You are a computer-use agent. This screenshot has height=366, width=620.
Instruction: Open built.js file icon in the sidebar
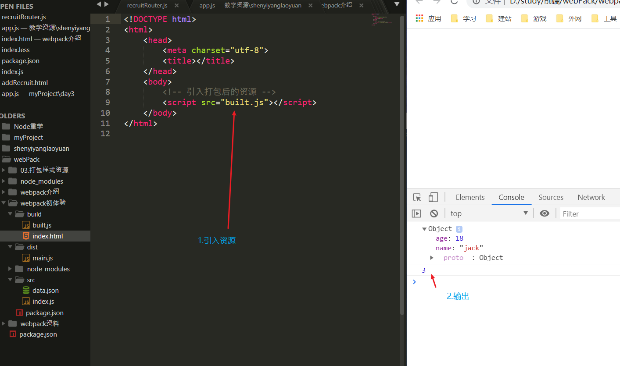pyautogui.click(x=26, y=225)
